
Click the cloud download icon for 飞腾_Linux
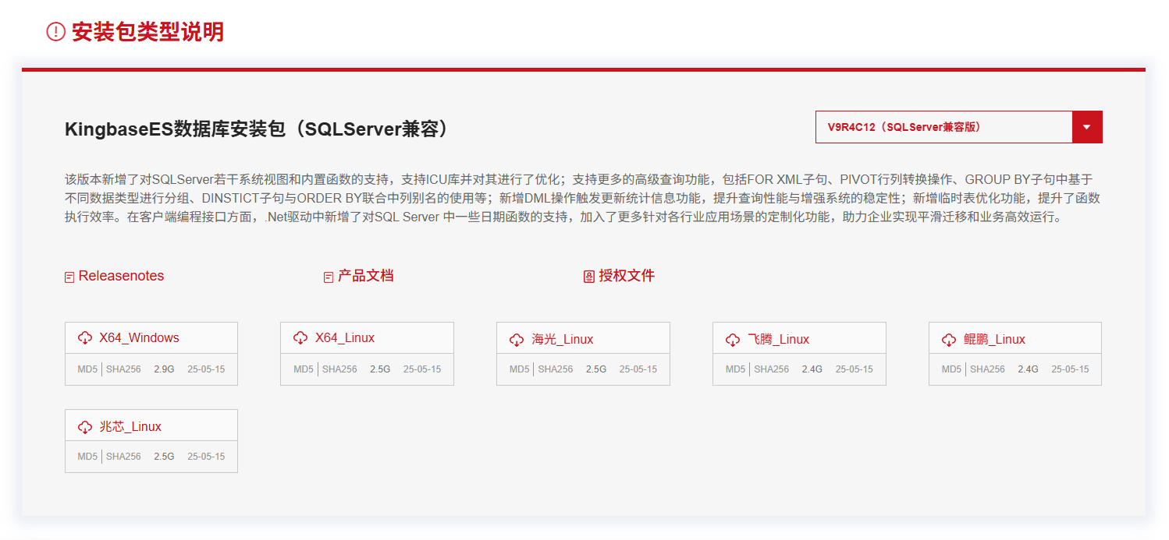pos(733,340)
